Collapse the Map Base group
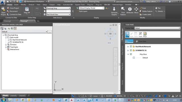182x102 pixels. [128, 54]
